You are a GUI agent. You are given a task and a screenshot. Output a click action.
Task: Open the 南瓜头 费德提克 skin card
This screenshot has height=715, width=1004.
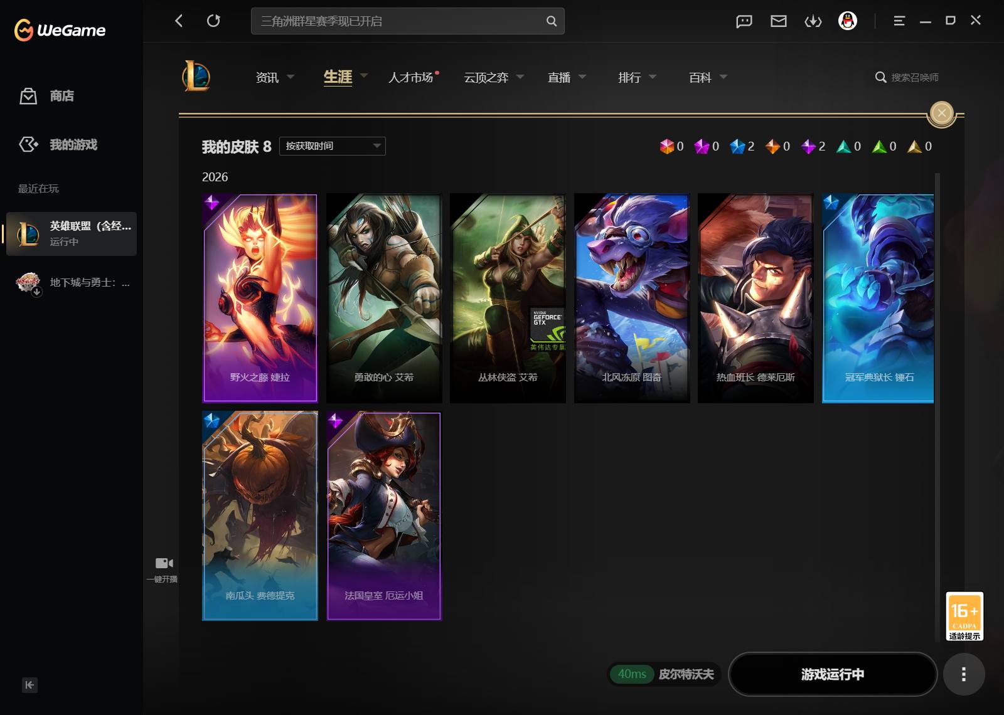click(x=260, y=516)
